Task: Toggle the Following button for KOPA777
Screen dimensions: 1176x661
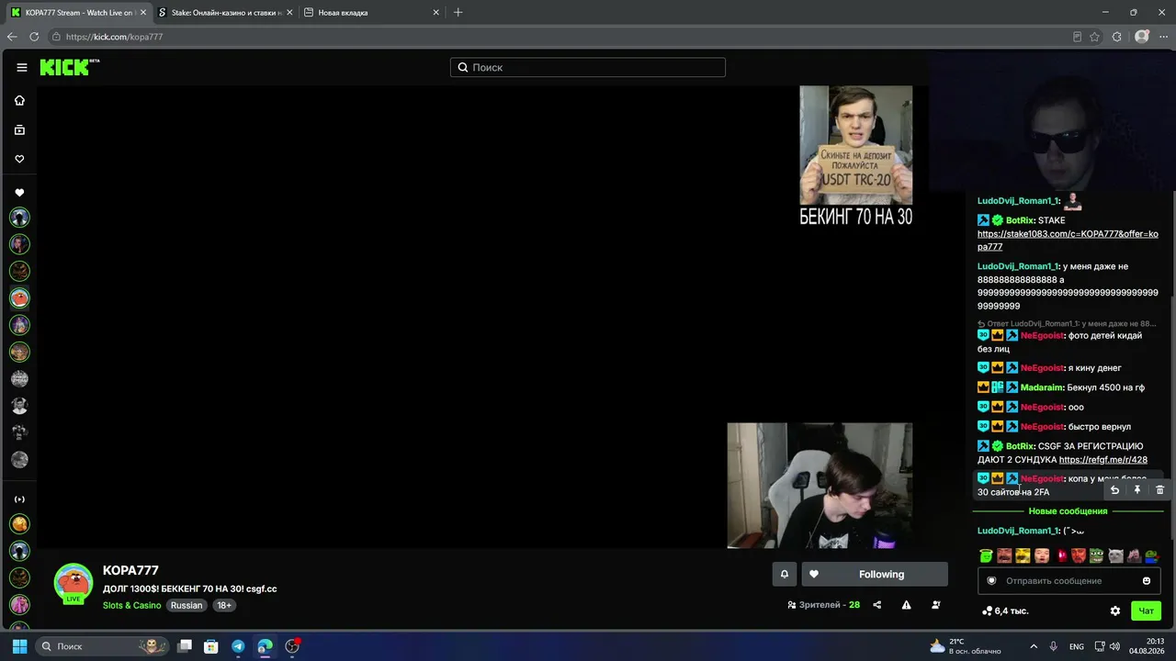Action: click(x=875, y=574)
